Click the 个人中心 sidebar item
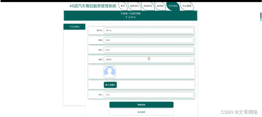Viewport: 262px width, 117px height. point(74,27)
